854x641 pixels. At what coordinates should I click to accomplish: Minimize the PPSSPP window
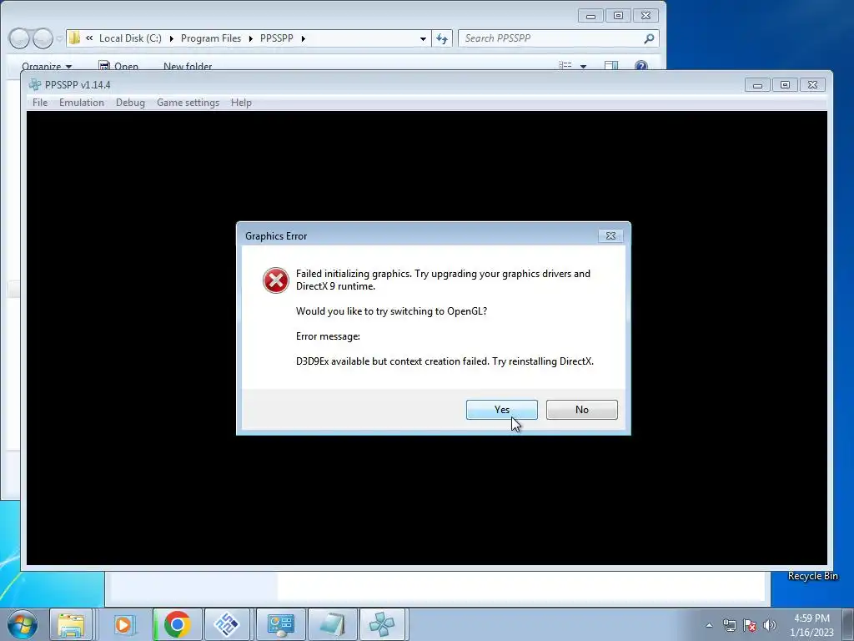coord(757,85)
